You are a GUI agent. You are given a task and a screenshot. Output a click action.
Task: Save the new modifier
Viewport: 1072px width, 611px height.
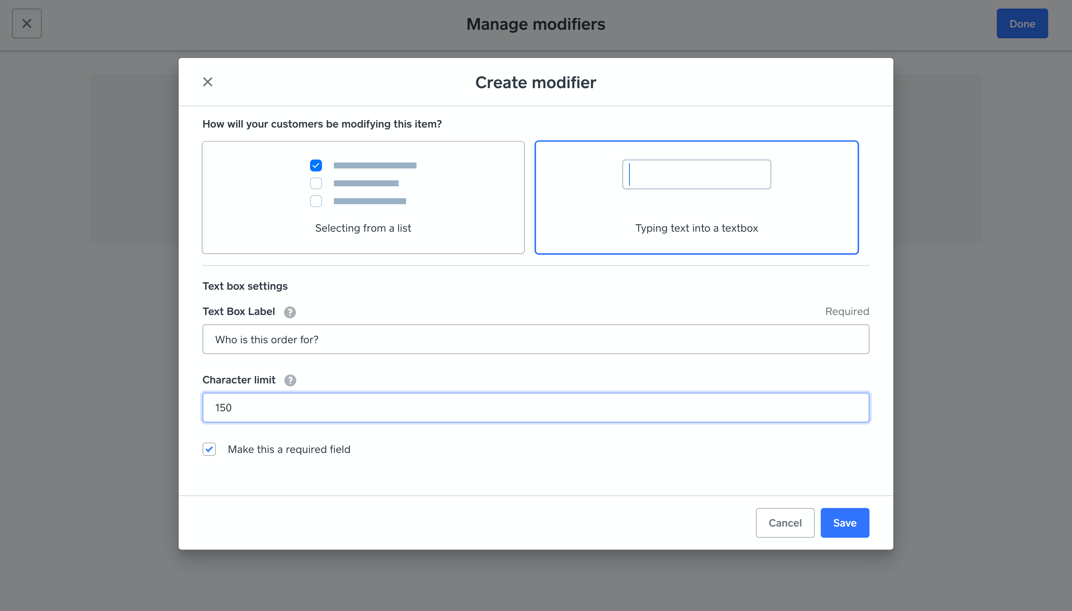[845, 522]
